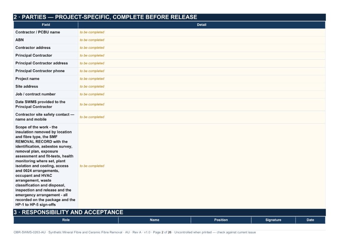
Task: Select the 'Name' column header
Action: (155, 220)
